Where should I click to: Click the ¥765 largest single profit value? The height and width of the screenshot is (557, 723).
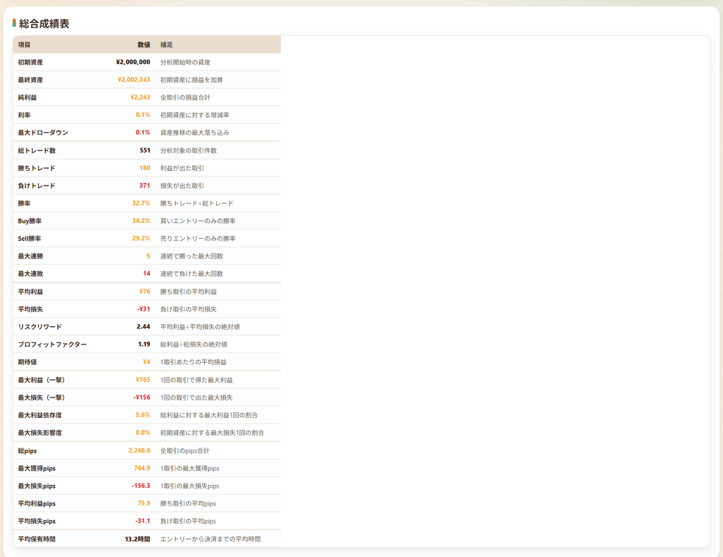(x=143, y=380)
